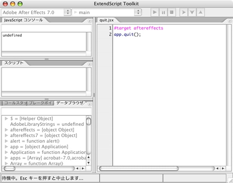Select the スクリプト tab
233x183 pixels.
coord(14,63)
